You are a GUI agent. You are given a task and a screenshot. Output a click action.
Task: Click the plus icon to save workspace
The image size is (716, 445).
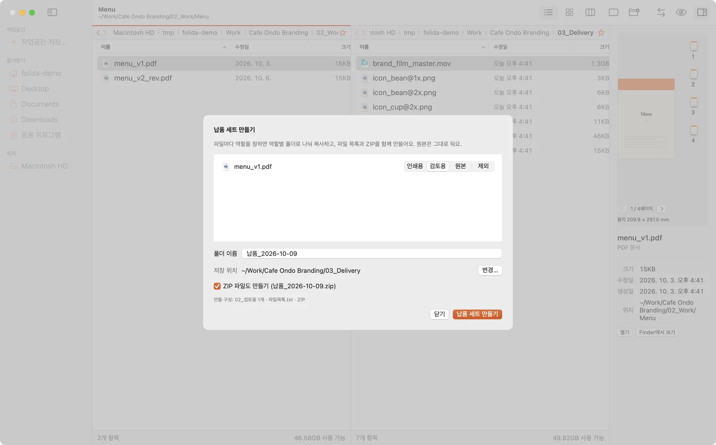[13, 42]
